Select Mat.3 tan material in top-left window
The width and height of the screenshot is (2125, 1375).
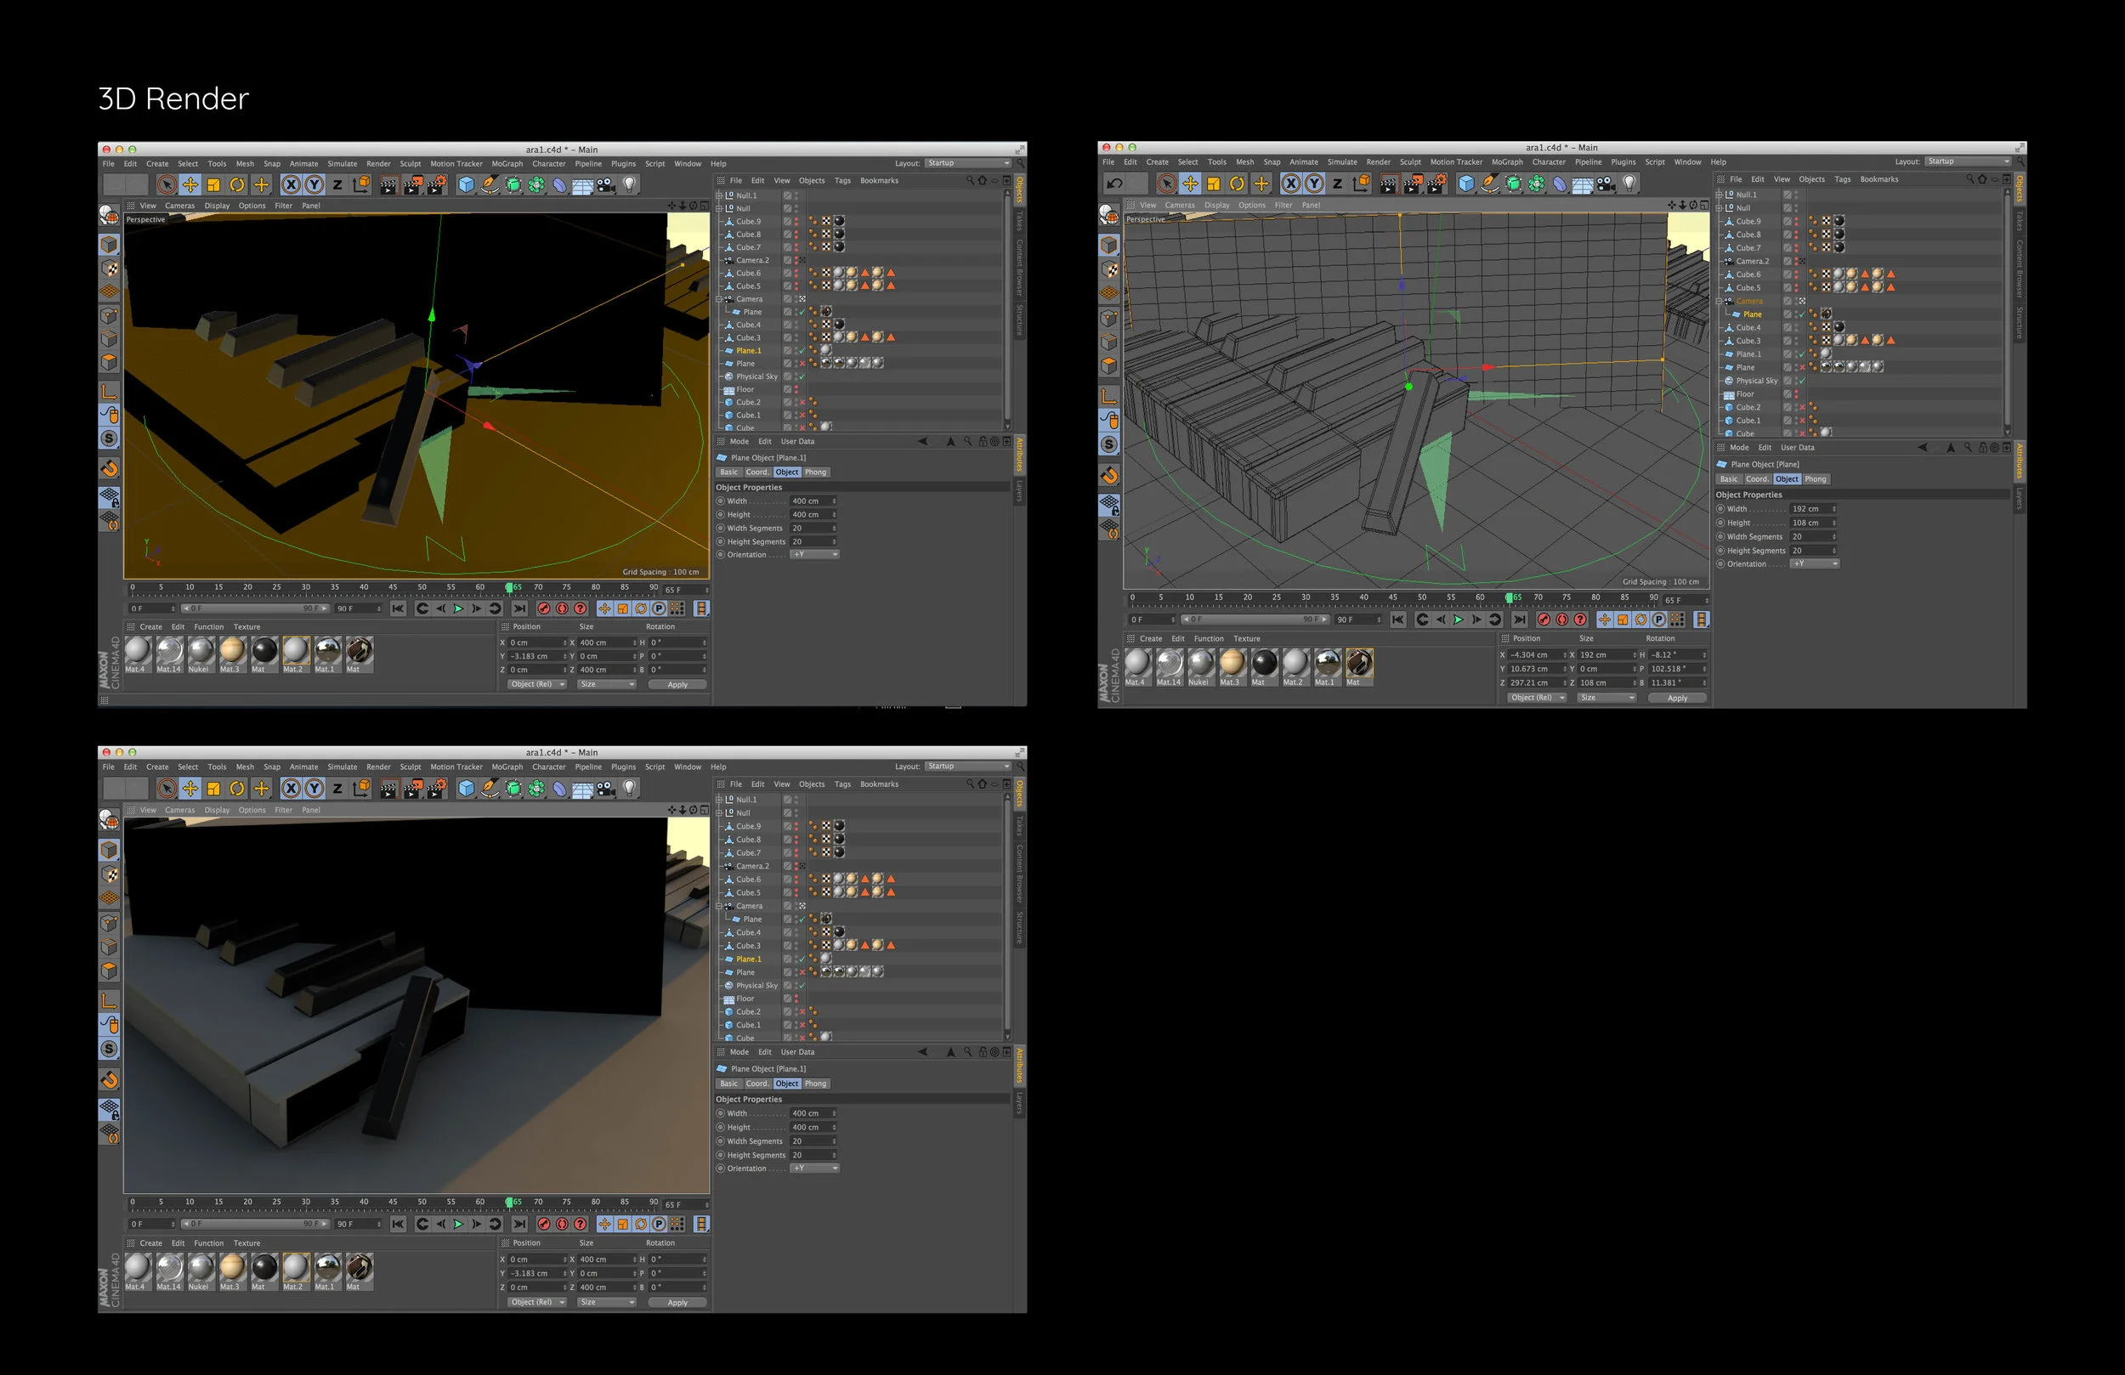coord(231,652)
